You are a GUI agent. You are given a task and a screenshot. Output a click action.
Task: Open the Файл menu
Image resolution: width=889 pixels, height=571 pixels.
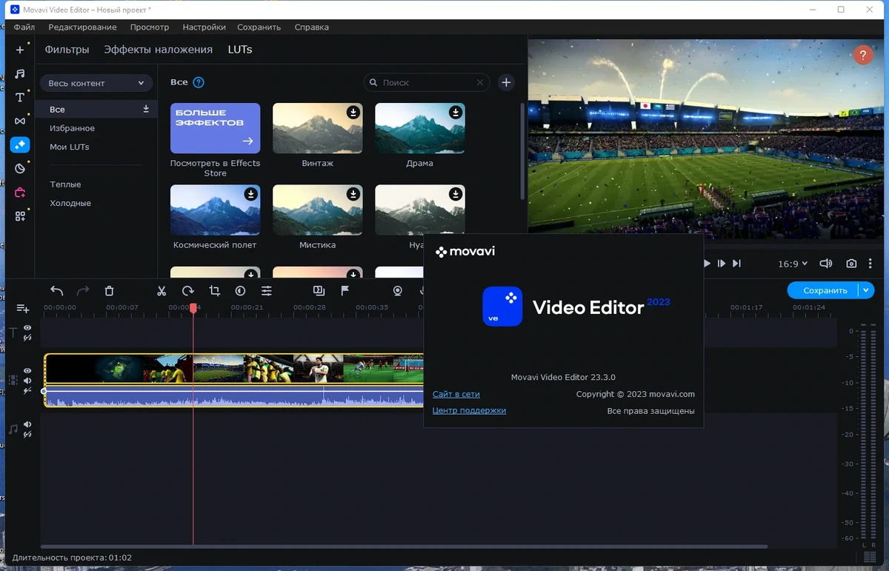(x=24, y=27)
